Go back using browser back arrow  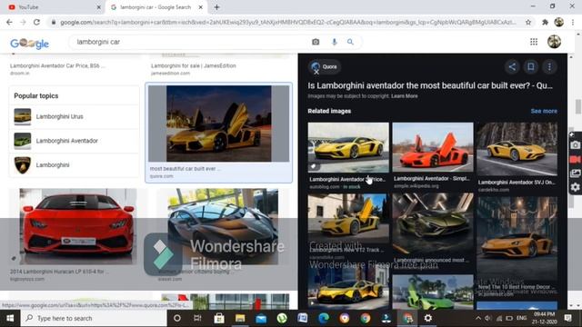[x=9, y=22]
